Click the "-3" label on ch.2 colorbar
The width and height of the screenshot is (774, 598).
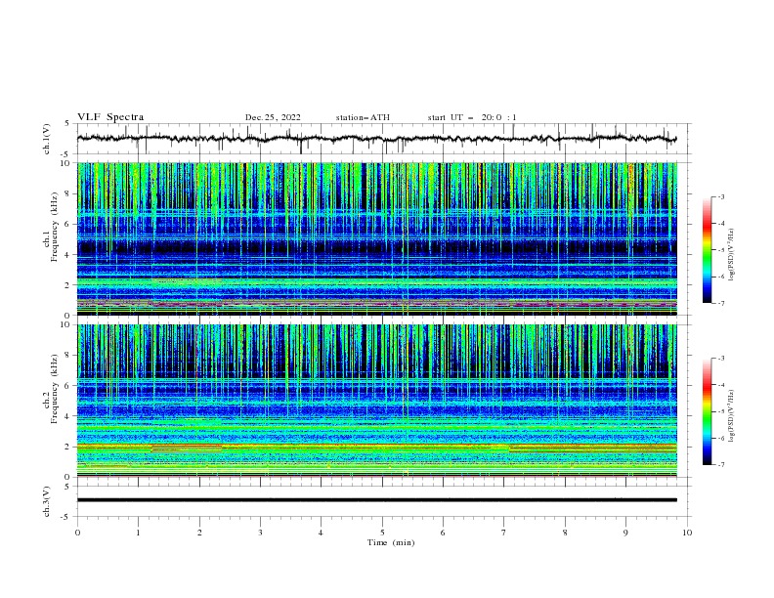(x=720, y=359)
